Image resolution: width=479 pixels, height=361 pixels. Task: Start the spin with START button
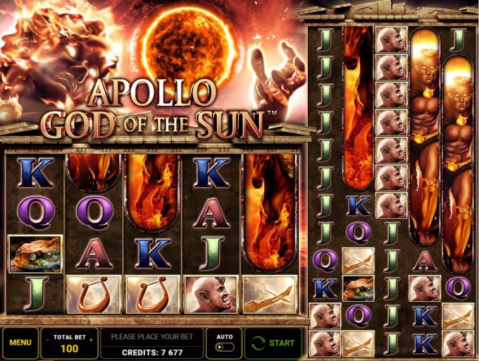[273, 343]
